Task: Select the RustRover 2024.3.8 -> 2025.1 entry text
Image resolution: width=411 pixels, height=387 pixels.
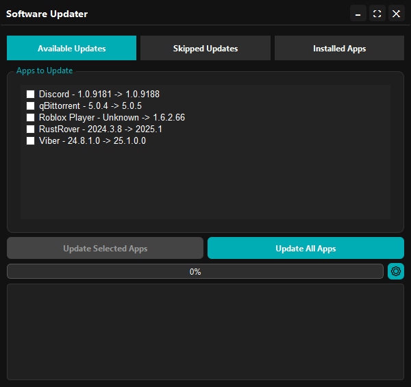Action: pos(101,129)
